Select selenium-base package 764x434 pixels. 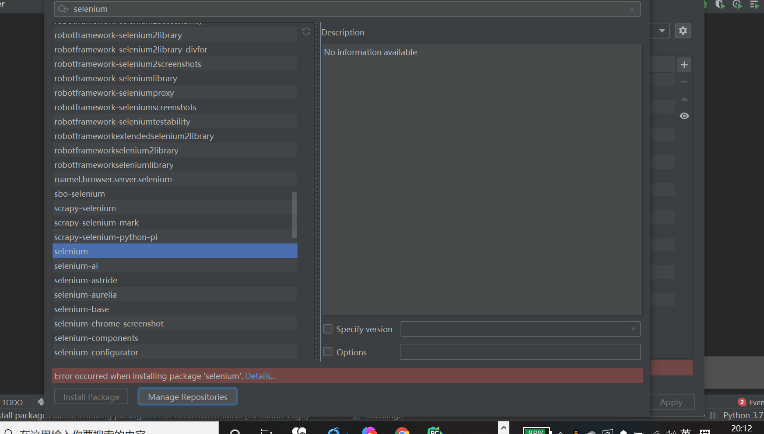(175, 309)
